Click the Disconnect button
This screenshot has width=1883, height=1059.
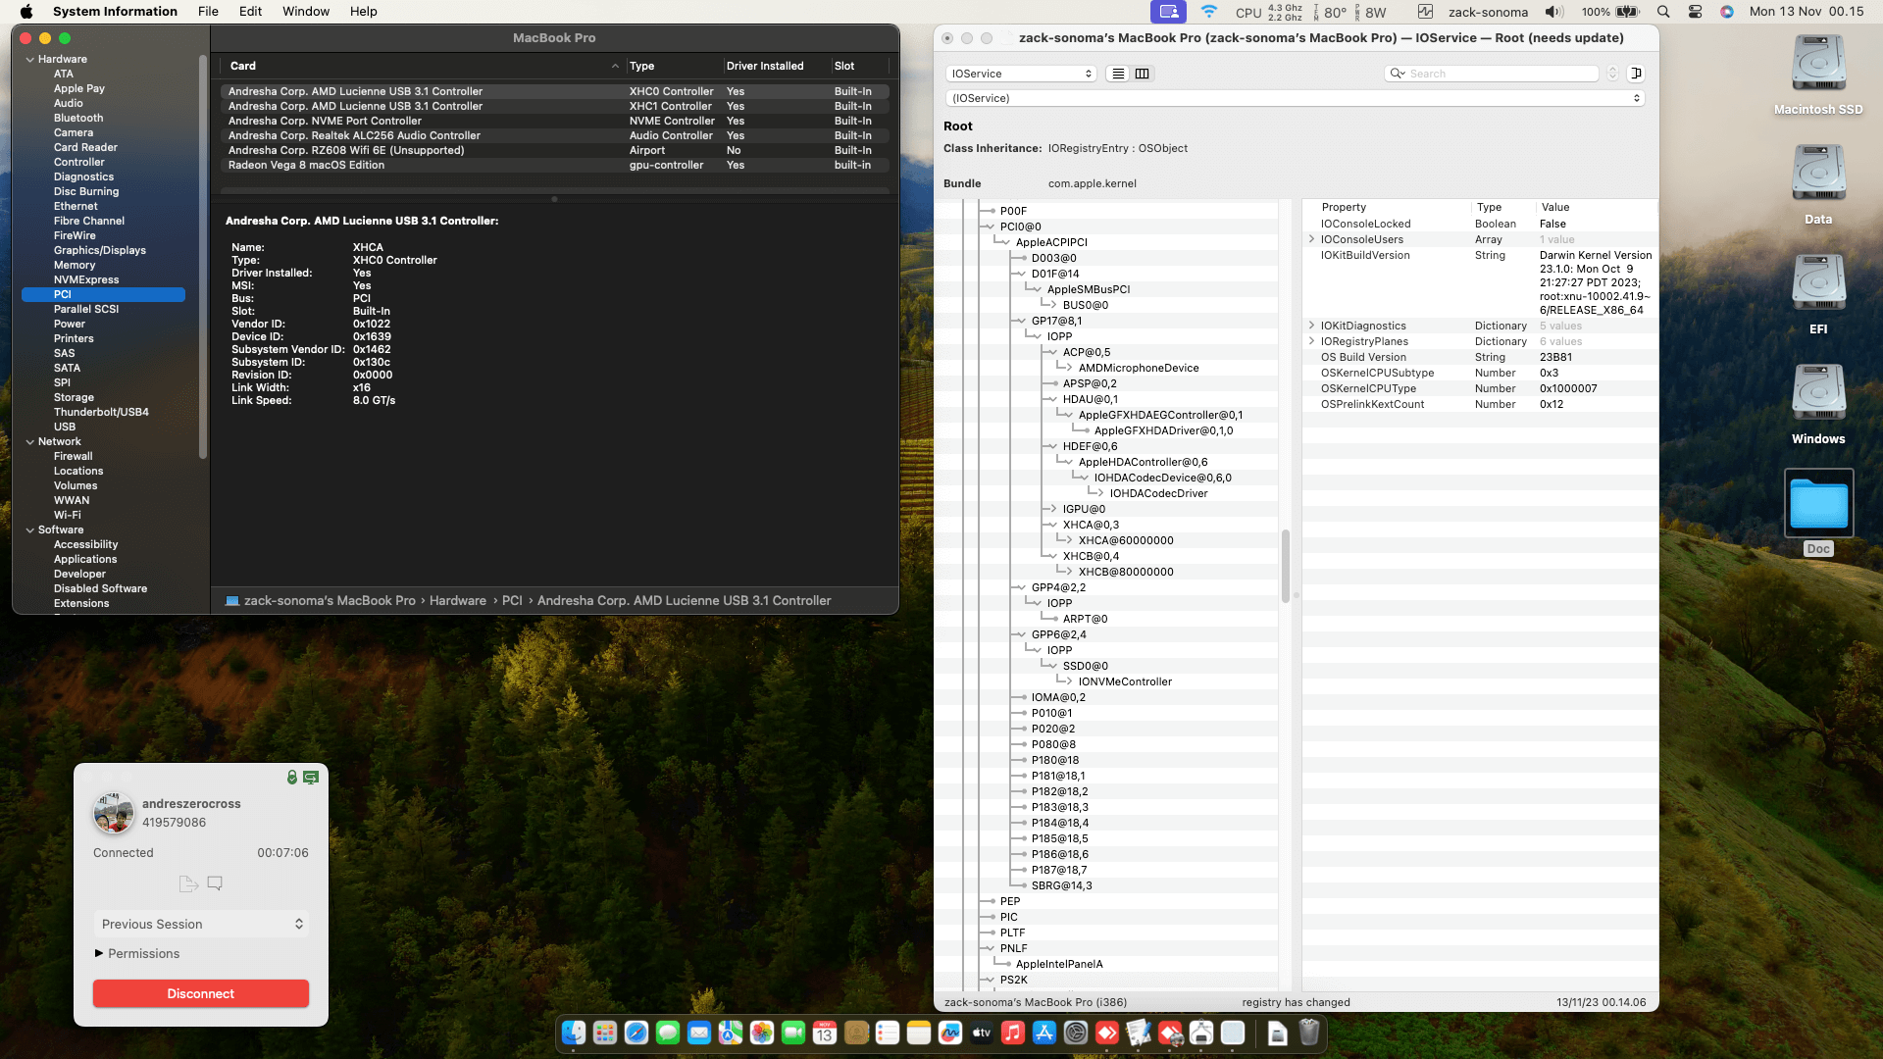pos(200,993)
